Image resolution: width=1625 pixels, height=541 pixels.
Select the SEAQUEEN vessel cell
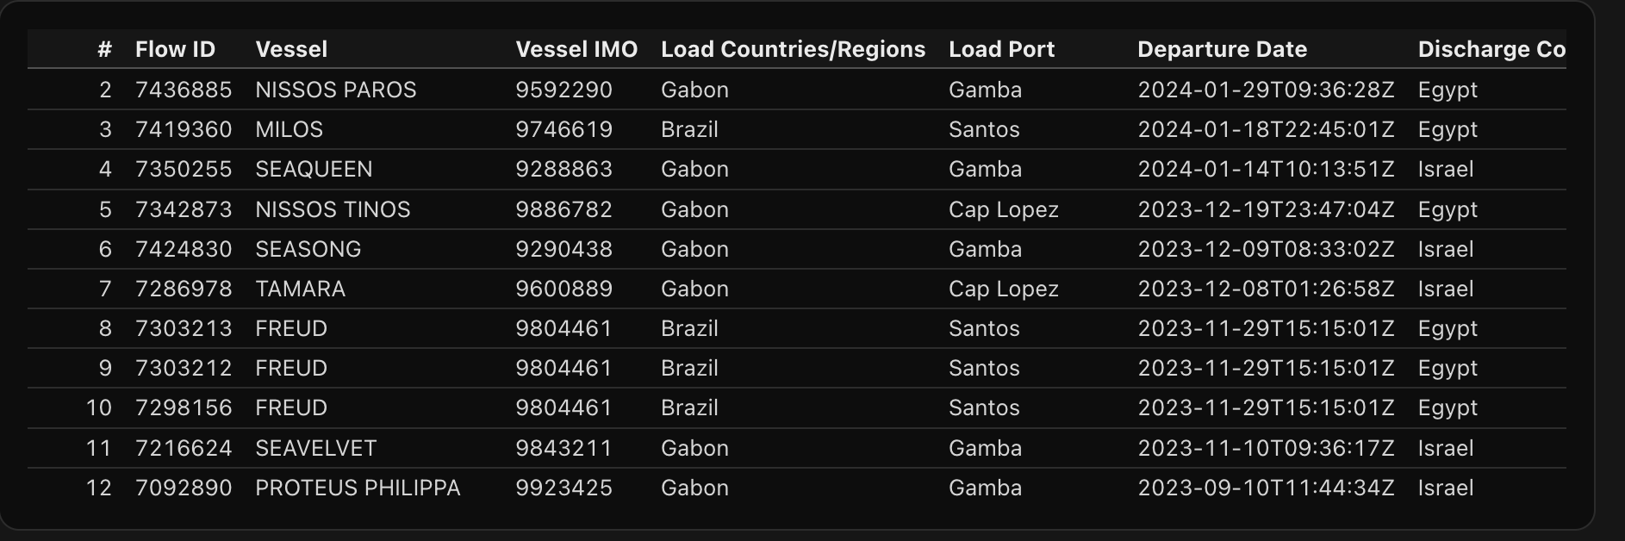[x=314, y=169]
